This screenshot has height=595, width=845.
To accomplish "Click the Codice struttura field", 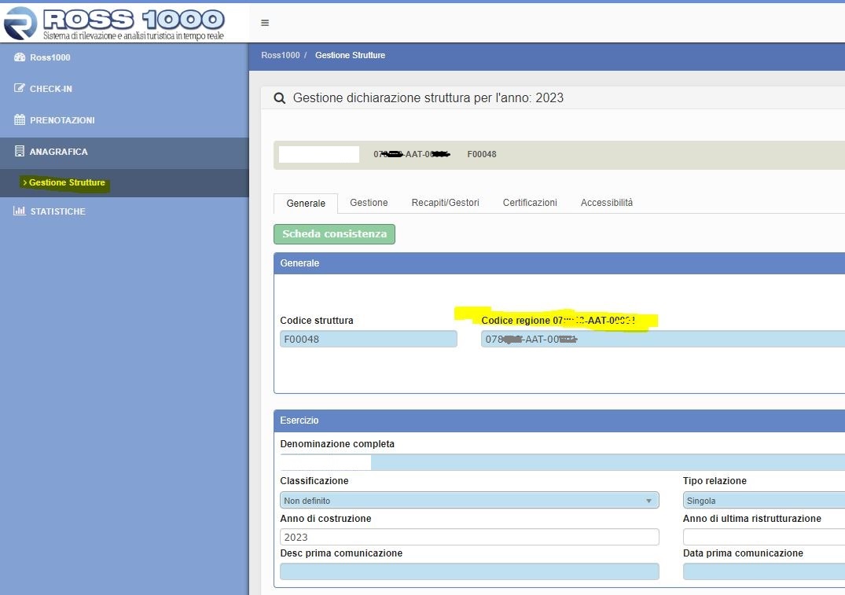I will (x=368, y=340).
